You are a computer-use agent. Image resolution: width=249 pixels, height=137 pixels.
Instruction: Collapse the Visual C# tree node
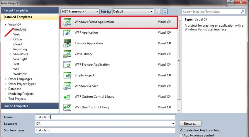(x=5, y=24)
